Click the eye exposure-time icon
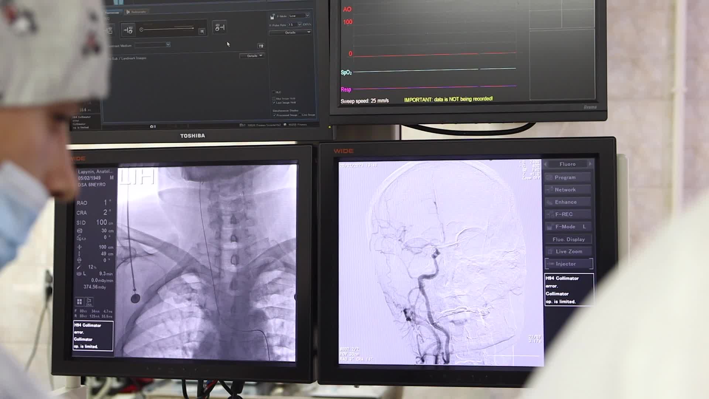This screenshot has height=399, width=709. tap(79, 274)
